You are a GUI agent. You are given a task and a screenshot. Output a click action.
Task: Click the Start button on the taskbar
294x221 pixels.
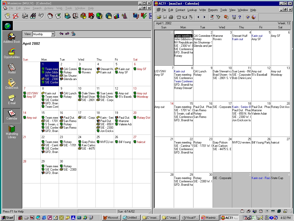pos(8,218)
